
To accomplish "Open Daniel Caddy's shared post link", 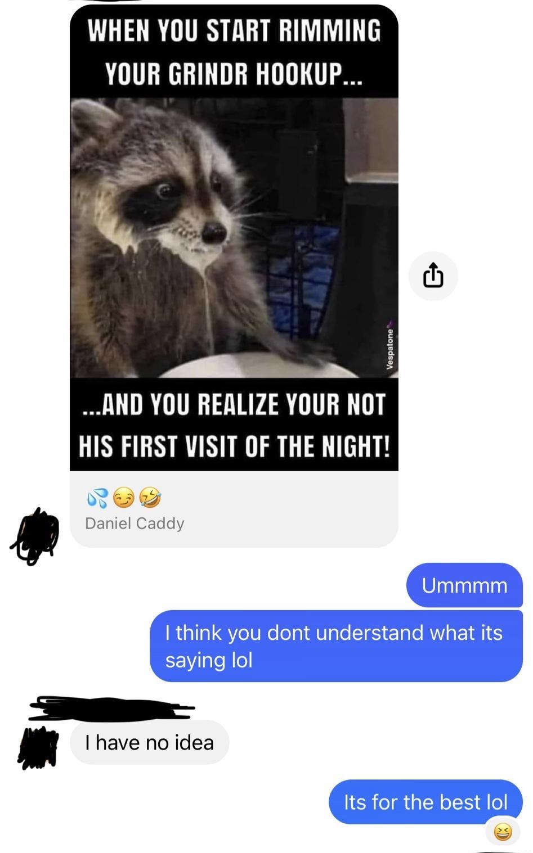I will click(x=135, y=523).
